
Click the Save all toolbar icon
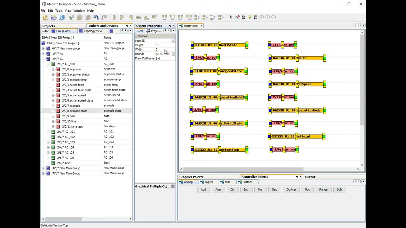[62, 17]
